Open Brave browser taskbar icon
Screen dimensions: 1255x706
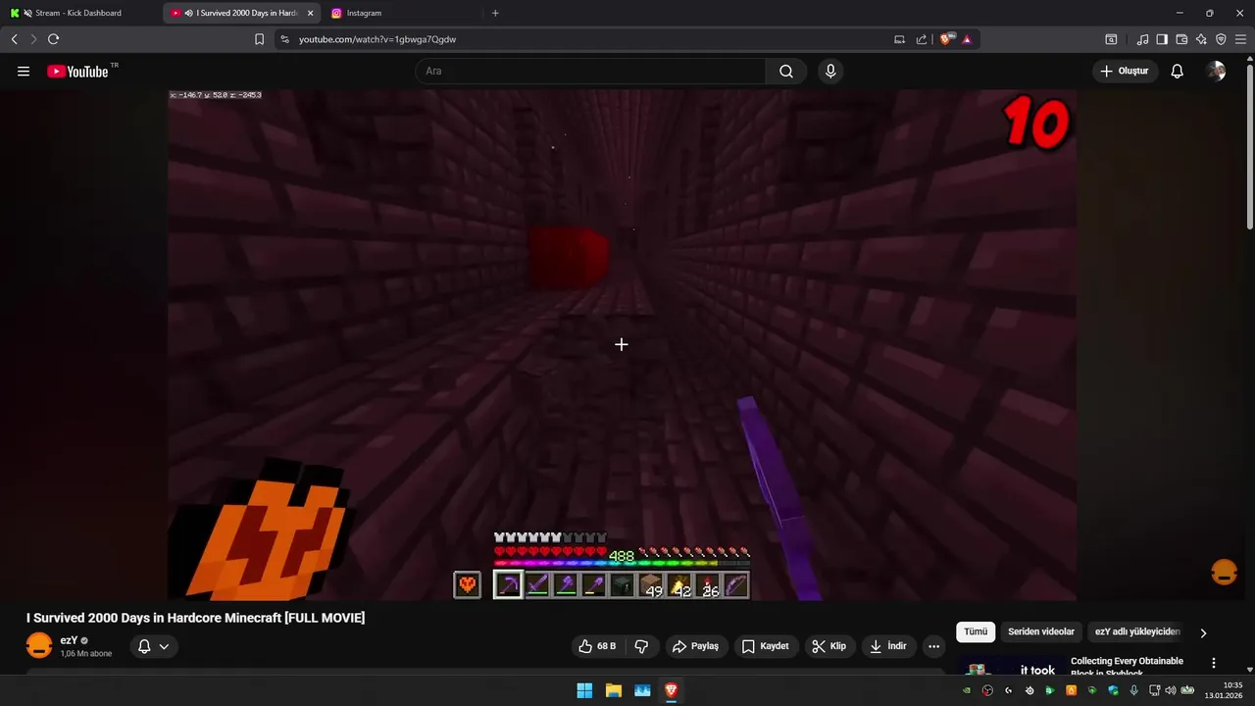coord(672,690)
